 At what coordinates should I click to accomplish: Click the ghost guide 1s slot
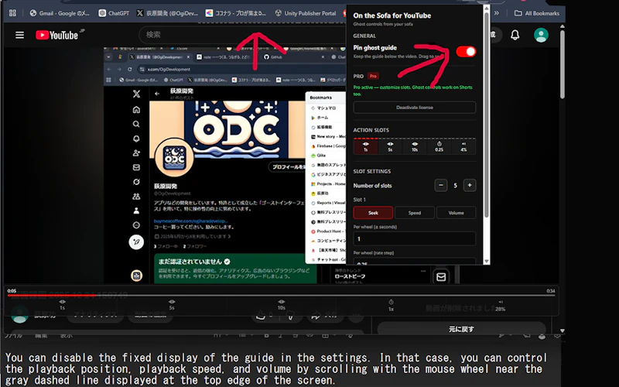(63, 304)
